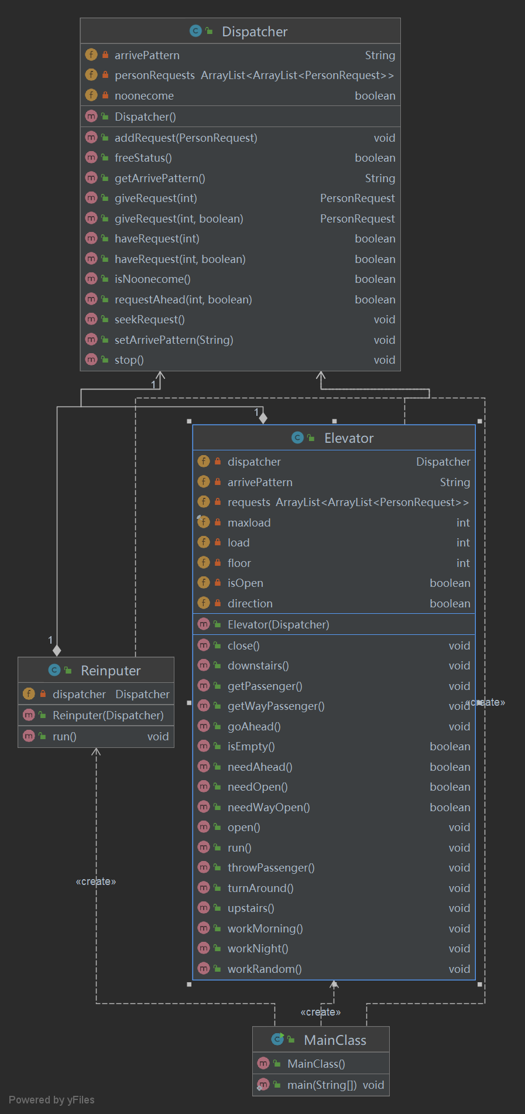Click the «create» label above MainClass
This screenshot has height=1114, width=525.
[x=321, y=1012]
